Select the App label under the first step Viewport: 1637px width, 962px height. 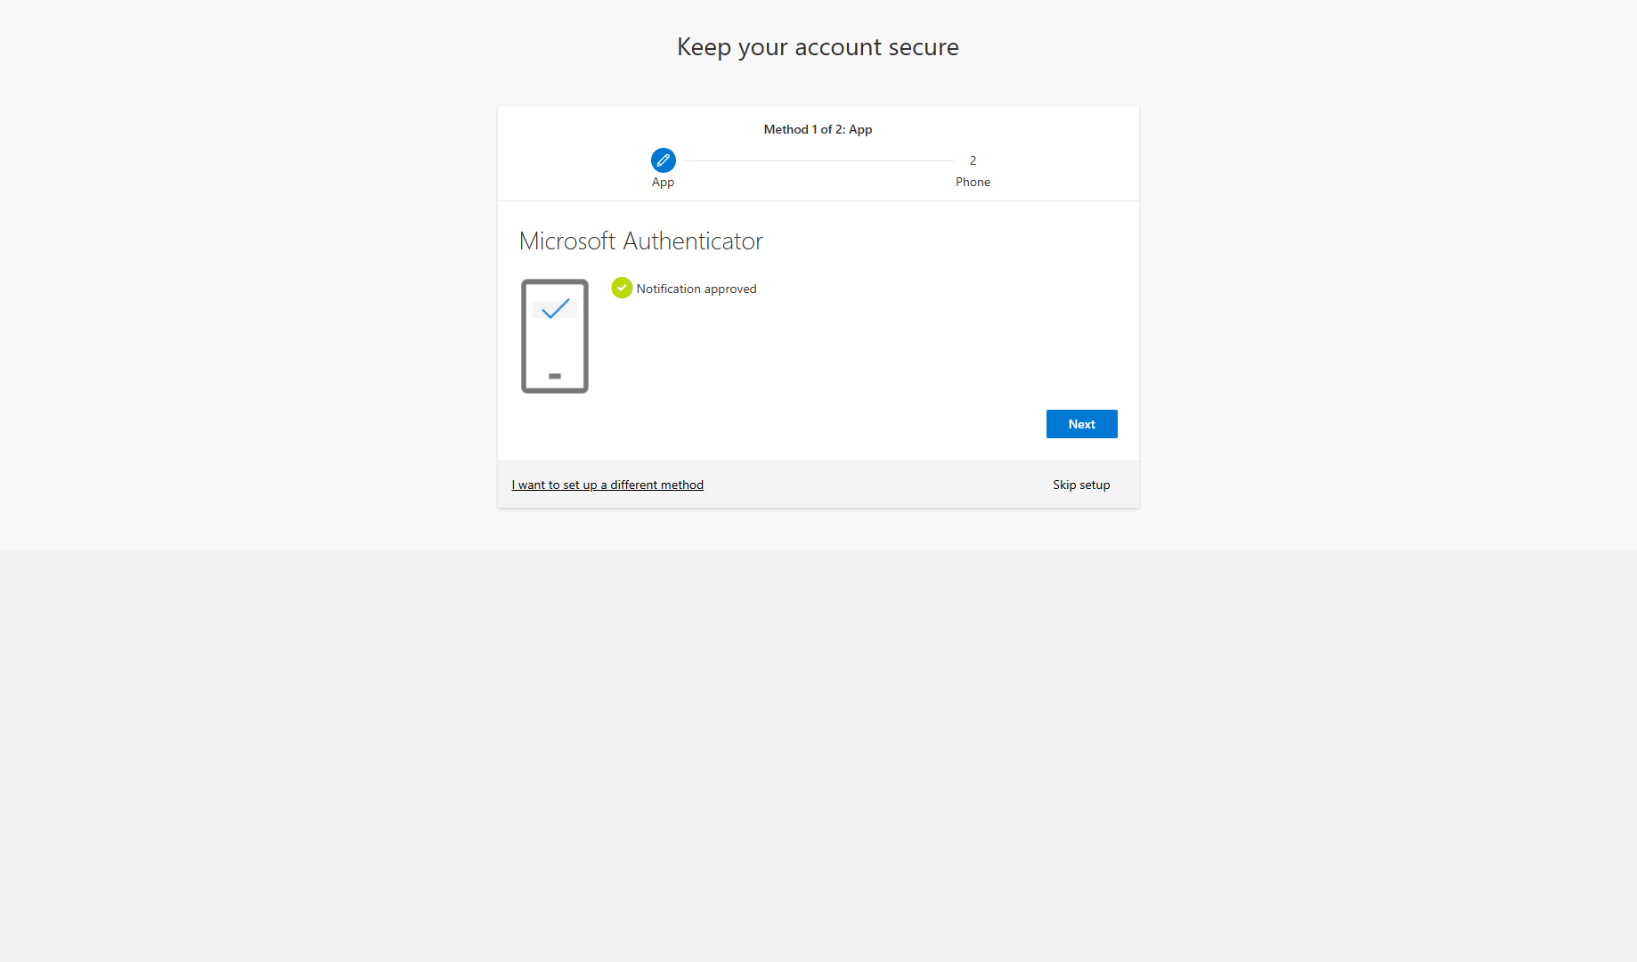point(663,182)
